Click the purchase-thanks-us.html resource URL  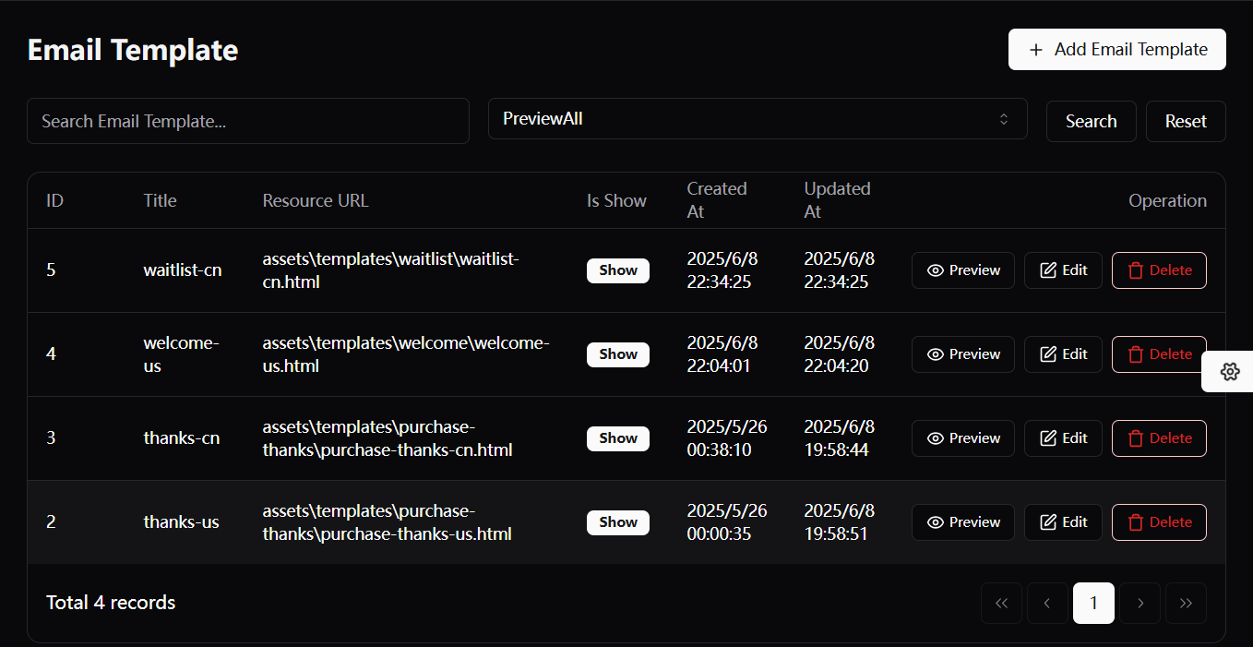388,522
